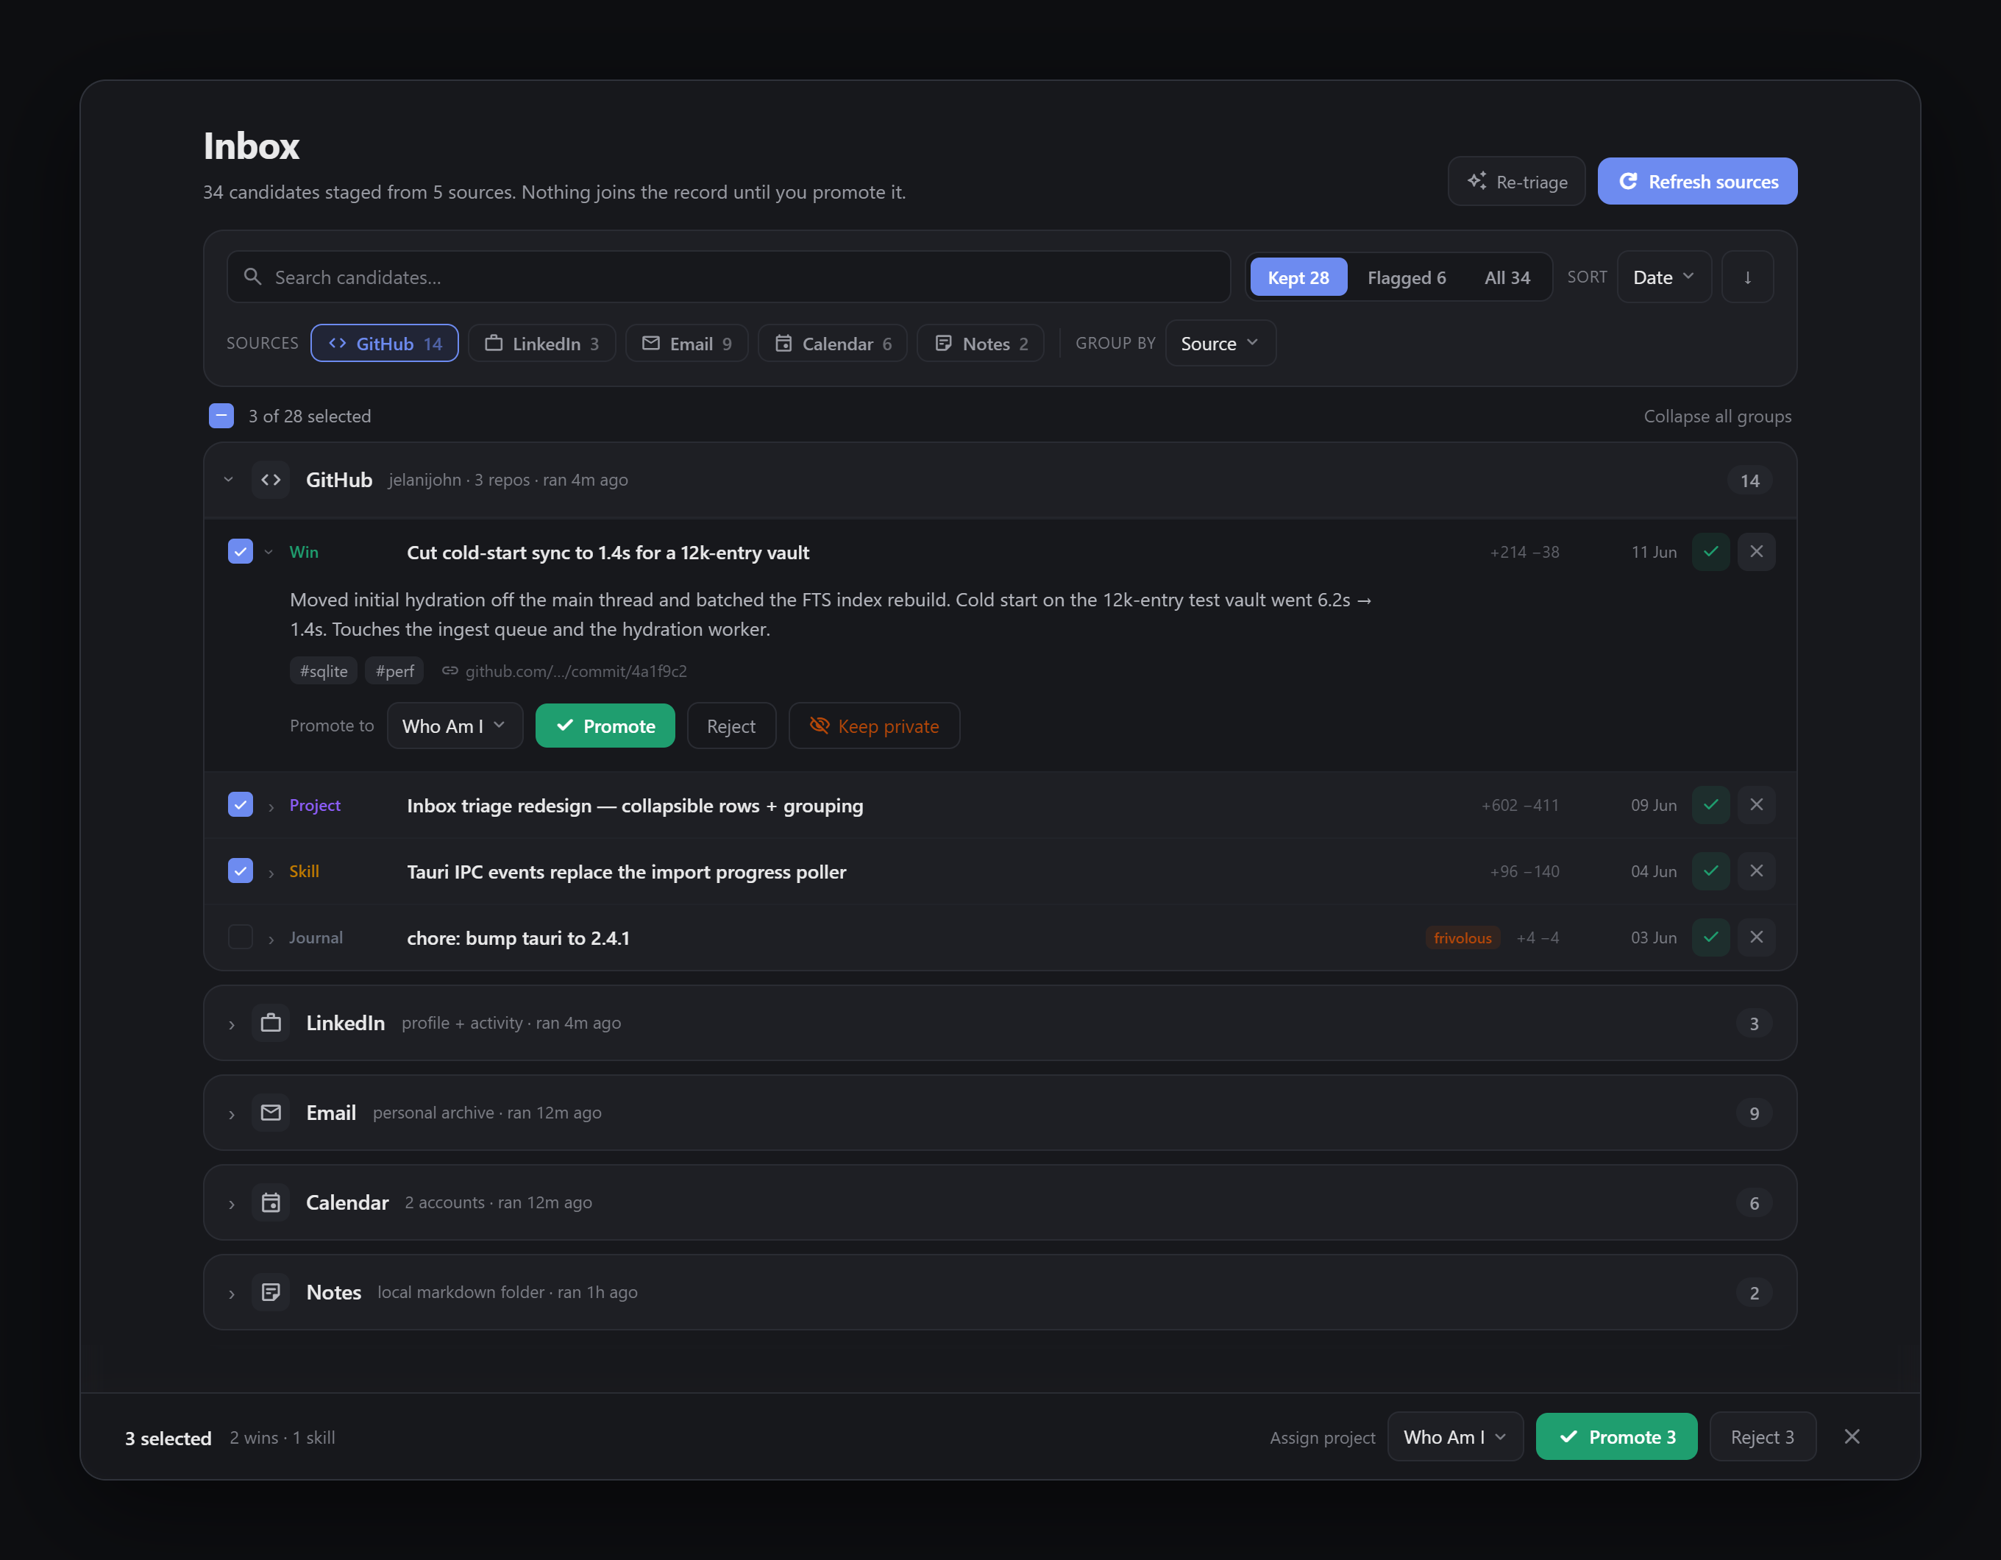Open the Group by Source dropdown
Image resolution: width=2001 pixels, height=1560 pixels.
point(1220,343)
